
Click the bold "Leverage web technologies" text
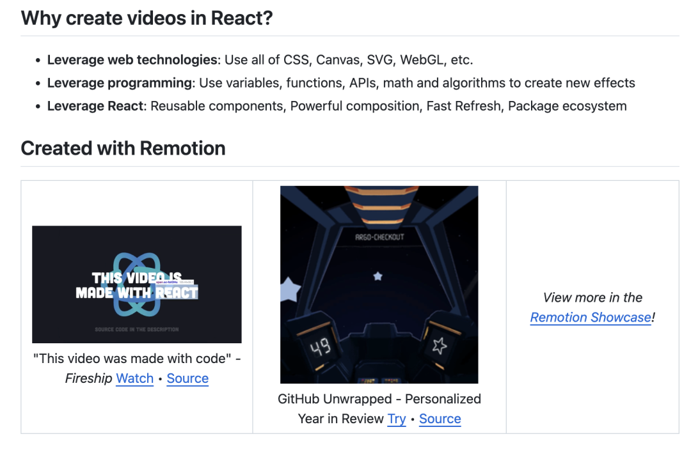pyautogui.click(x=132, y=60)
